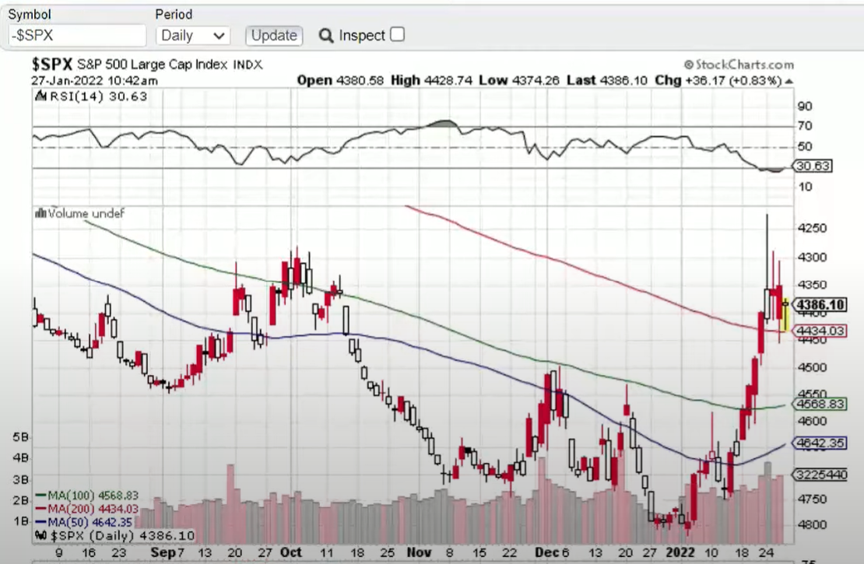Open the Period dropdown set to Daily
864x564 pixels.
[193, 36]
